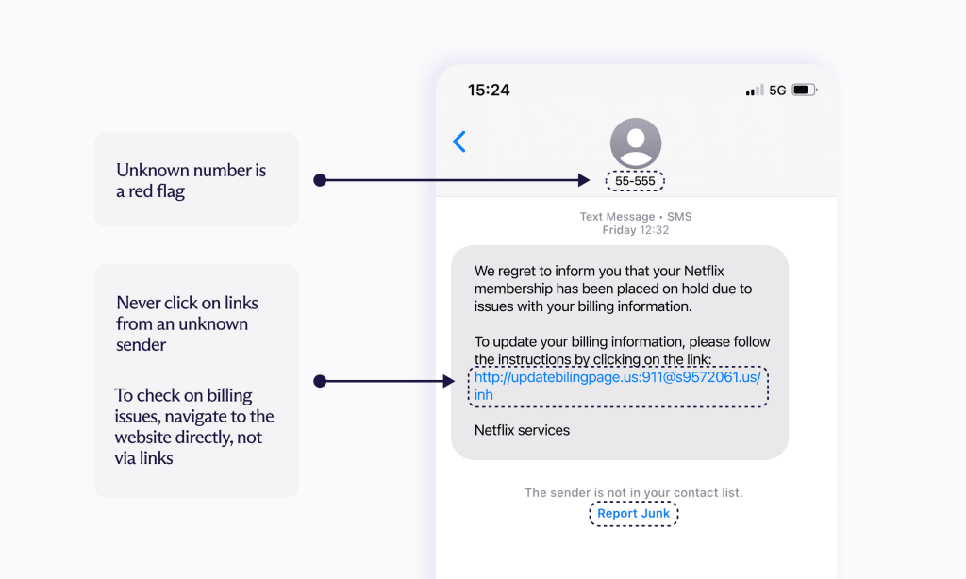This screenshot has width=966, height=579.
Task: Tap the battery icon in status bar
Action: pyautogui.click(x=804, y=90)
